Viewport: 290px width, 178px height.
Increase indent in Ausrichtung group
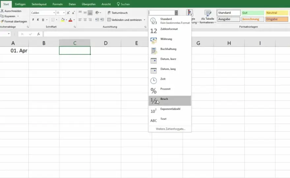[102, 20]
